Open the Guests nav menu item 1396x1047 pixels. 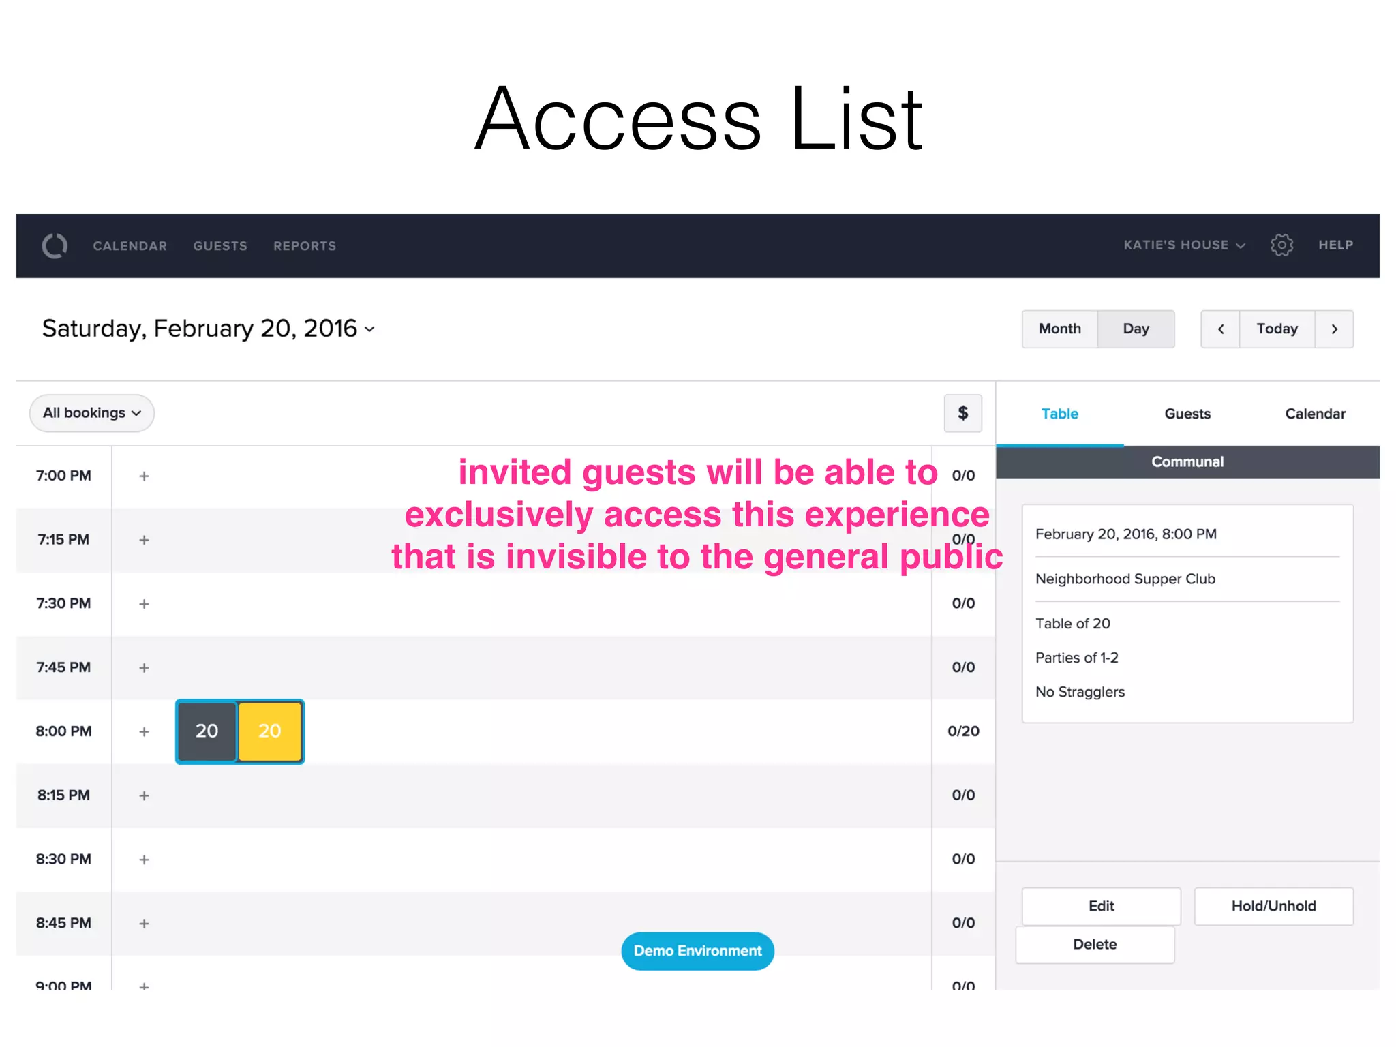[x=220, y=246]
